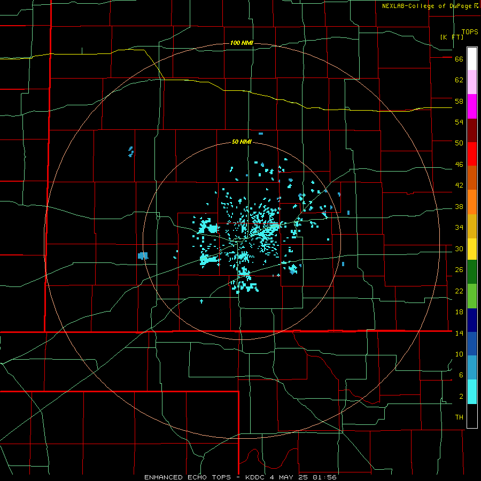Click the navy blue legend swatch
Viewport: 481px width, 481px height.
[472, 320]
